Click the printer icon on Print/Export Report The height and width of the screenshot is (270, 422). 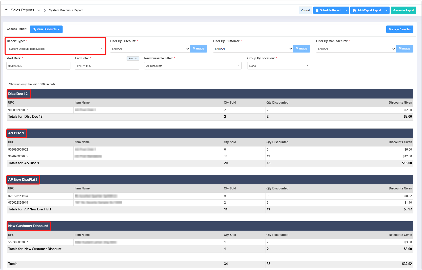coord(354,11)
